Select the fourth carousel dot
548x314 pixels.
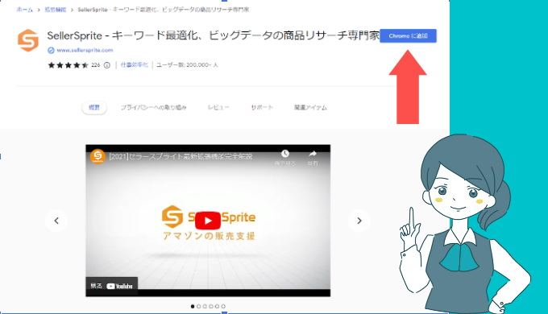pyautogui.click(x=211, y=306)
